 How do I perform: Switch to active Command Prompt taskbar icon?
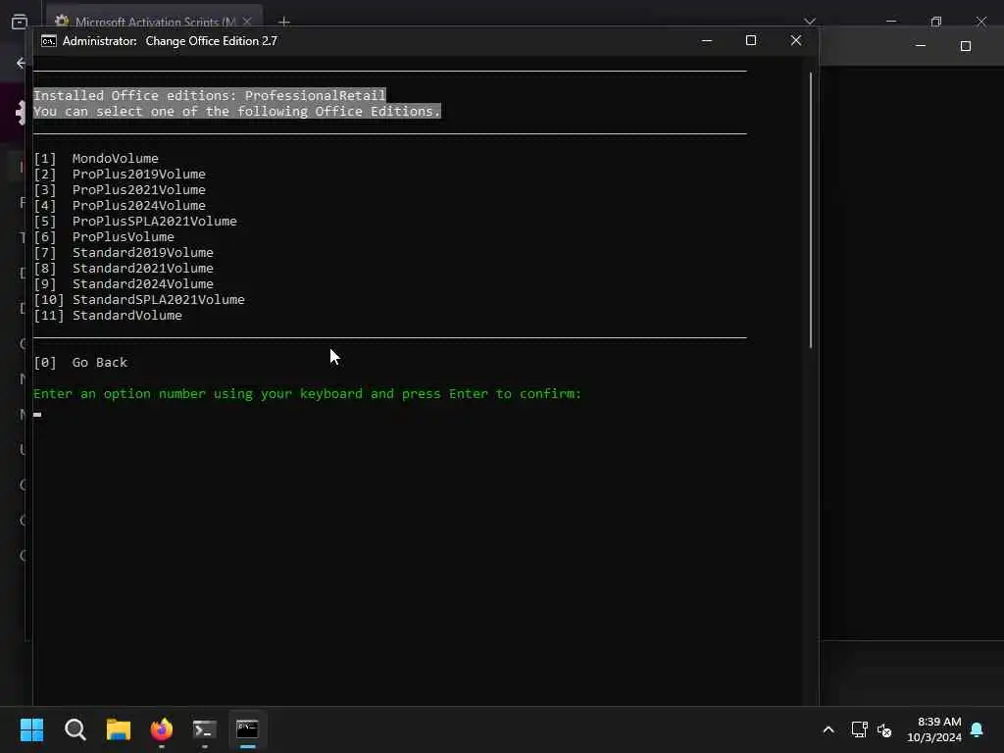(247, 729)
